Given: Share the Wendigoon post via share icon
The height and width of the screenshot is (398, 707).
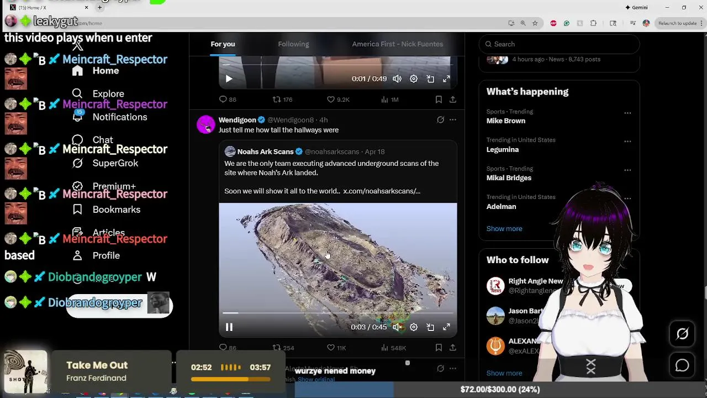Looking at the screenshot, I should (x=452, y=348).
